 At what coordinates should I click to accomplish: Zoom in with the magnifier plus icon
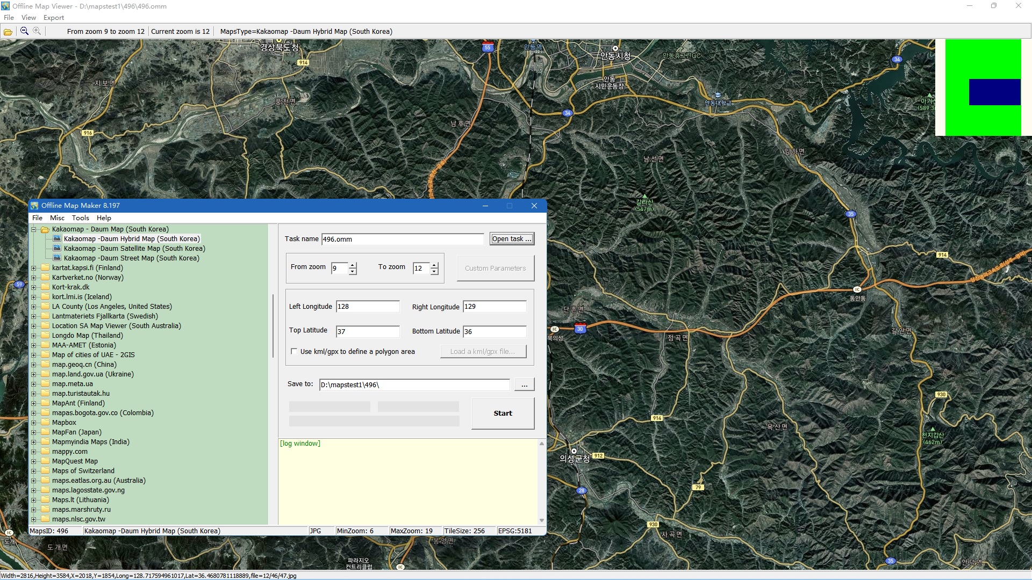pos(37,31)
